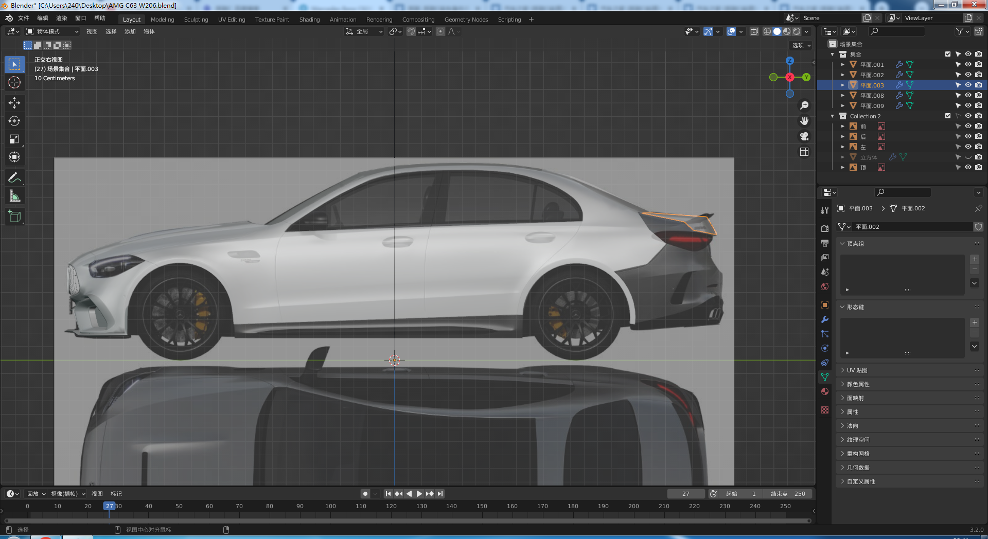This screenshot has width=988, height=539.
Task: Uncheck Collection 2 exclude checkbox
Action: 948,116
